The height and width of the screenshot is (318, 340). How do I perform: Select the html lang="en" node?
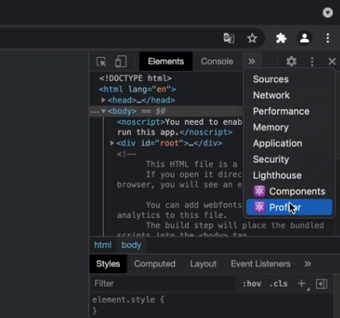pyautogui.click(x=138, y=89)
